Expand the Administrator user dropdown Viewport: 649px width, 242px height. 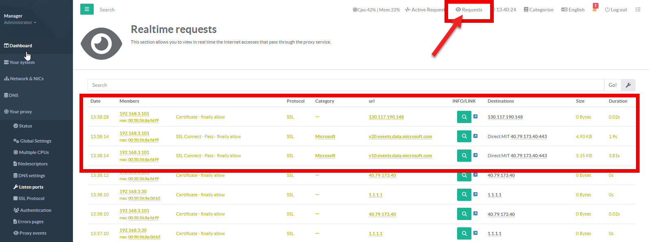pos(20,22)
